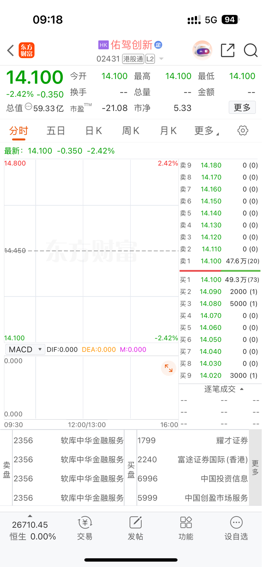The image size is (262, 567).
Task: Tap the 买1 14.100 order row
Action: [220, 280]
